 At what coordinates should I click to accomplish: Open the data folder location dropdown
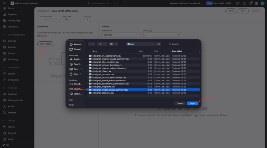coord(143,44)
